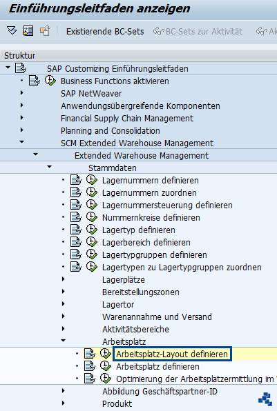277x411 pixels.
Task: Select Lagernummern definieren text
Action: (x=150, y=181)
